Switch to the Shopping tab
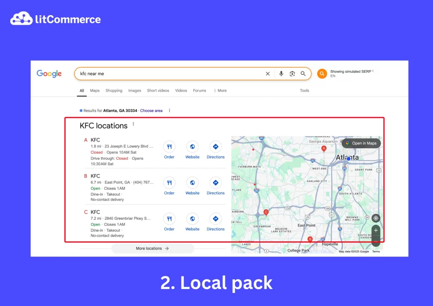 click(114, 90)
